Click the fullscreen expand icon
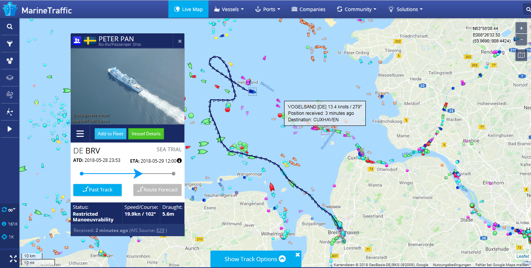 tap(13, 259)
